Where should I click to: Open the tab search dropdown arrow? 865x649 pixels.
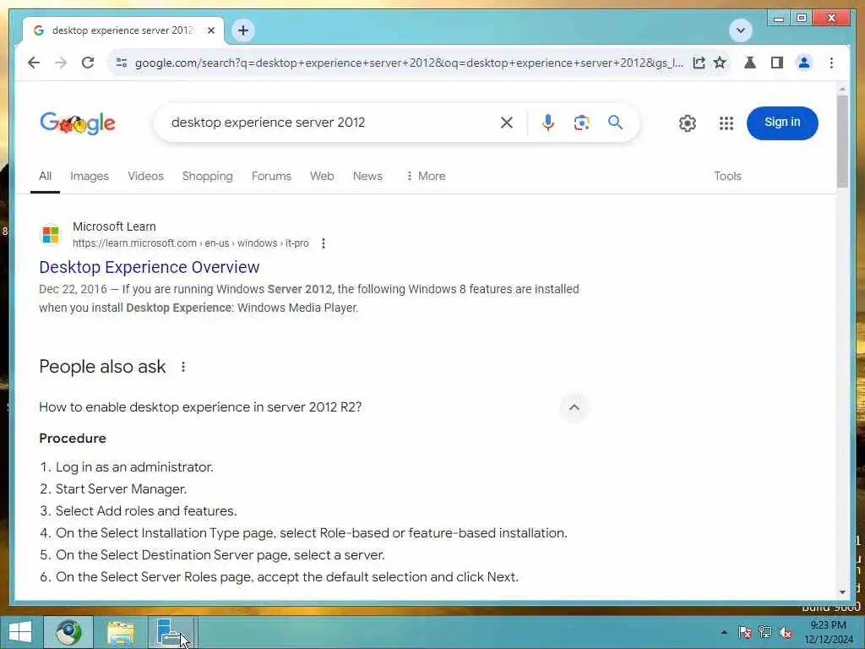[740, 30]
